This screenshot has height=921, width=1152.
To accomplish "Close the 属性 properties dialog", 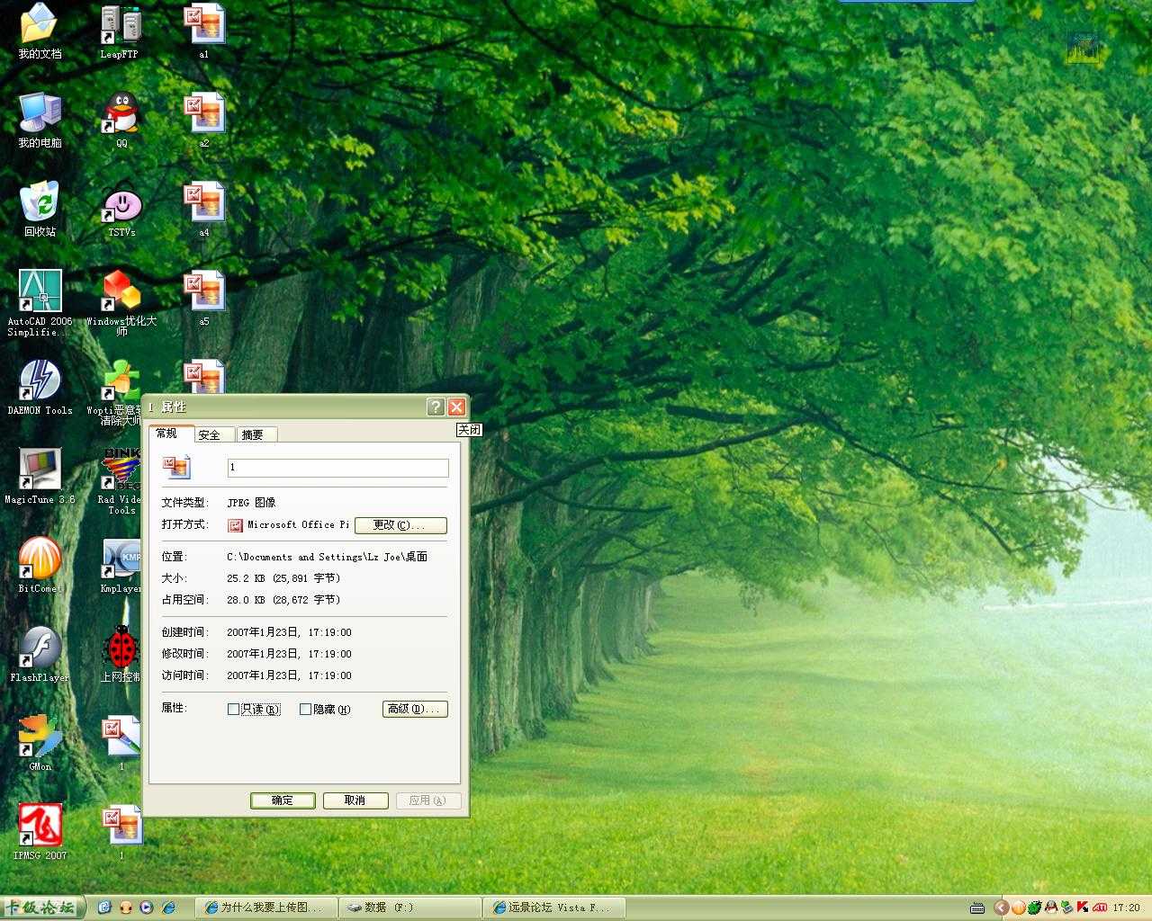I will pyautogui.click(x=457, y=407).
